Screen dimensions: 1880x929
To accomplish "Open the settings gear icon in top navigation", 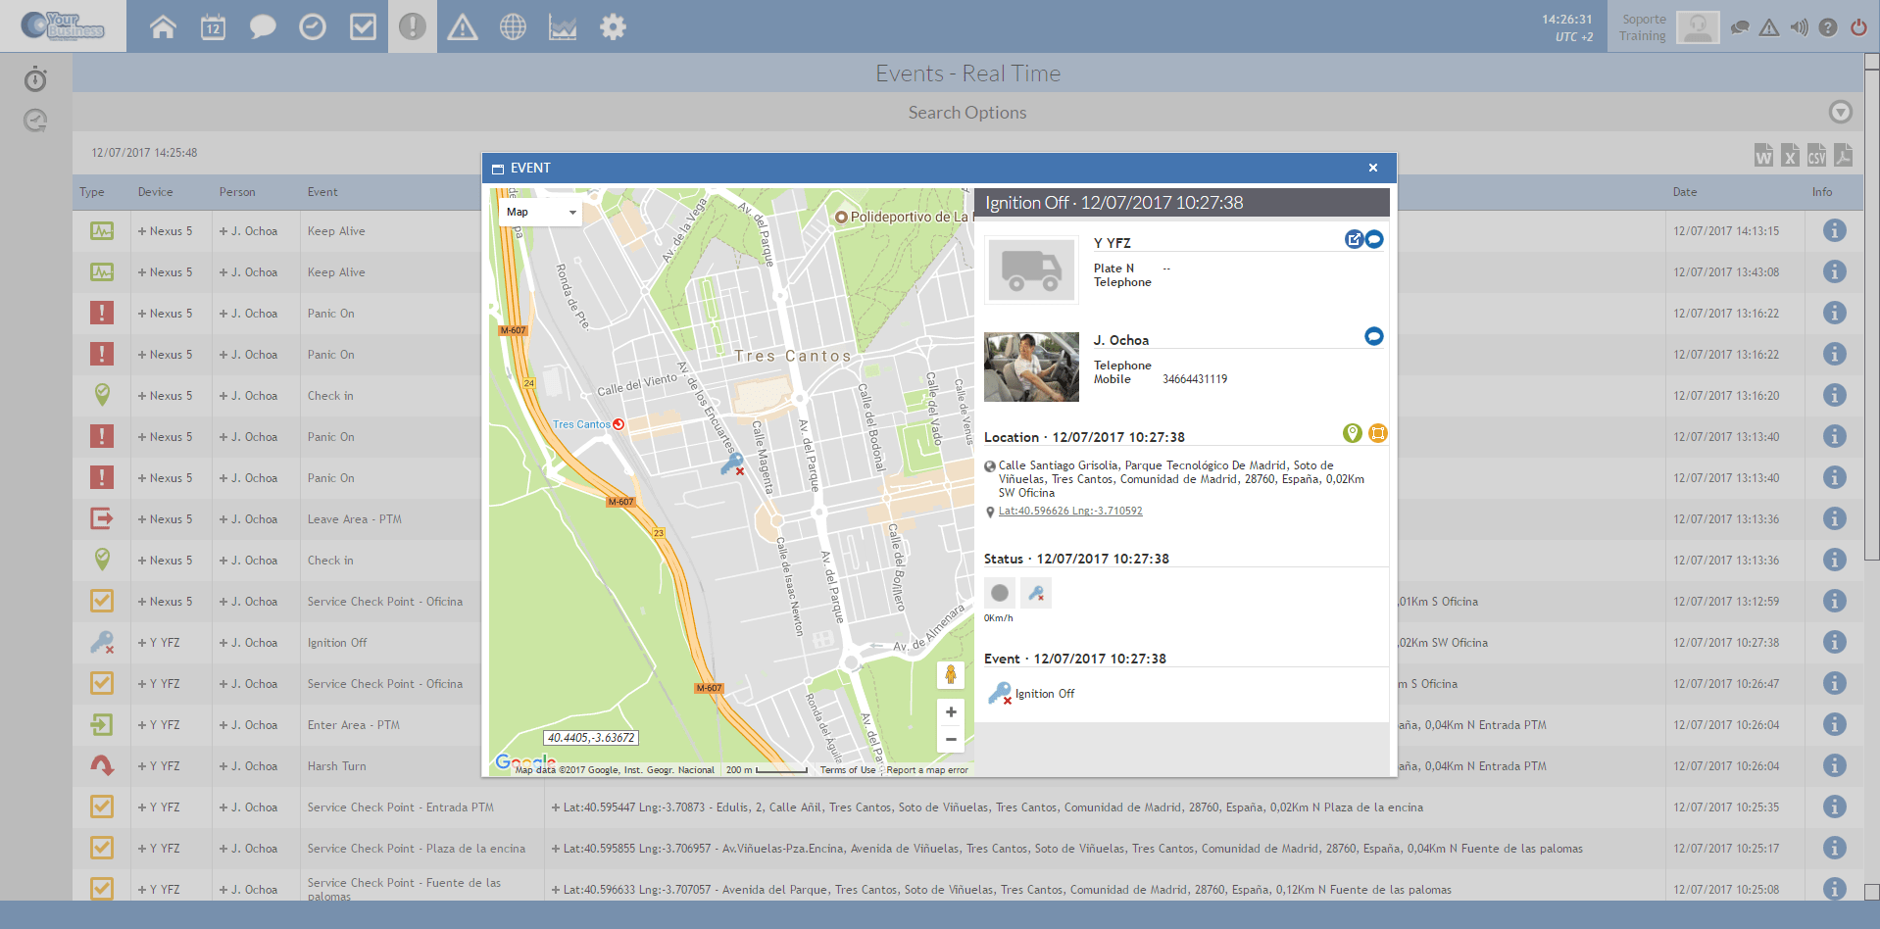I will (613, 26).
